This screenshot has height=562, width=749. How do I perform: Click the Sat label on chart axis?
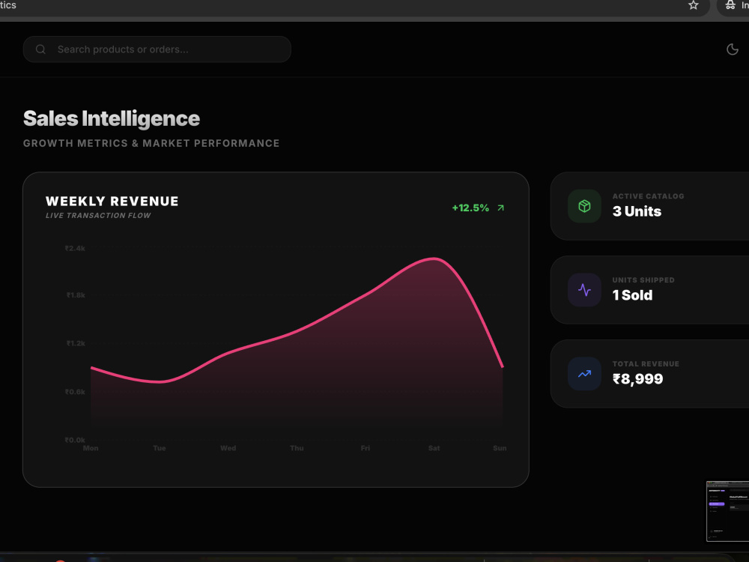tap(434, 448)
